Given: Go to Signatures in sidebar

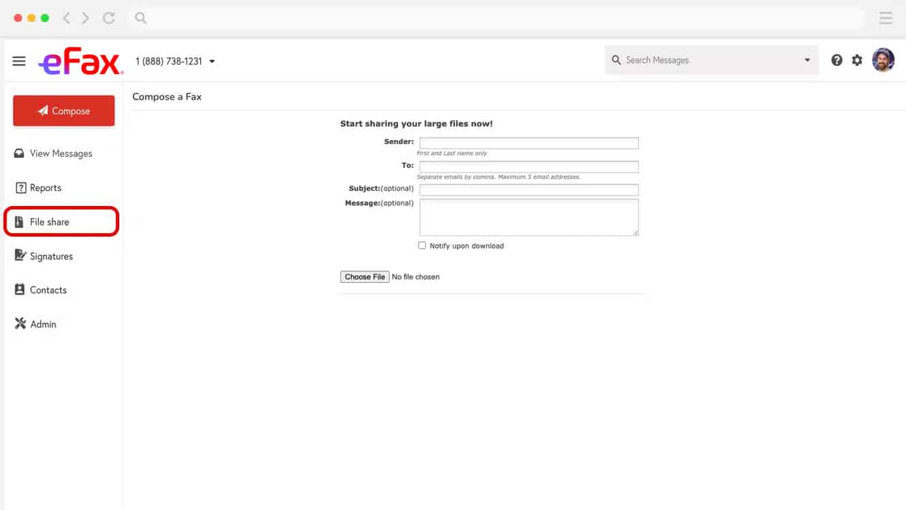Looking at the screenshot, I should click(51, 256).
